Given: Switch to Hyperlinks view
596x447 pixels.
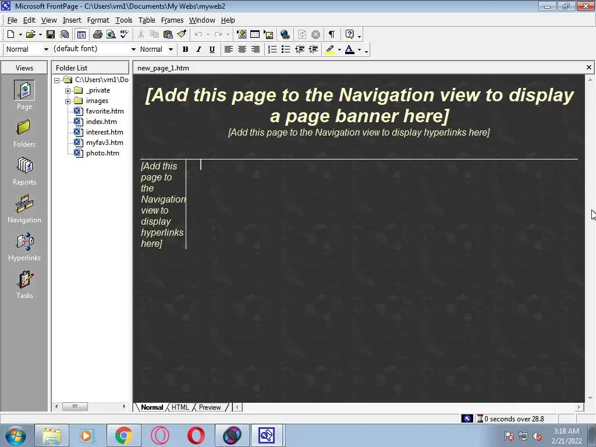Looking at the screenshot, I should pos(24,247).
